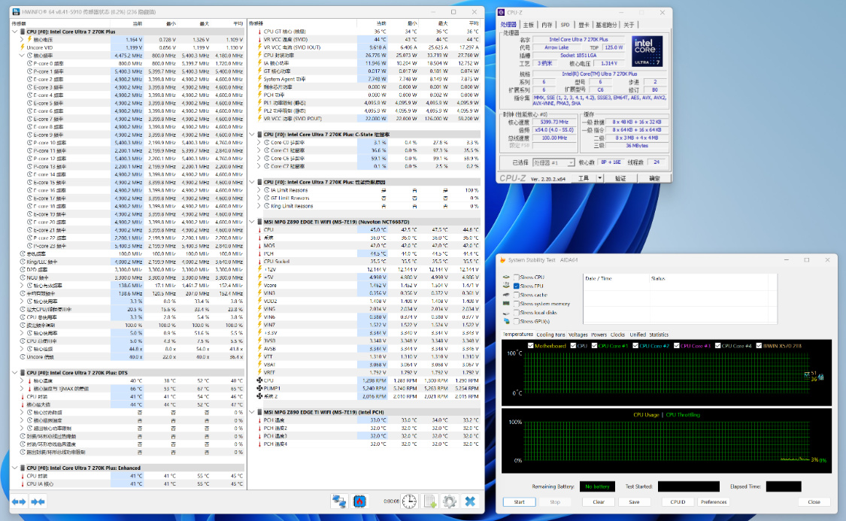This screenshot has width=846, height=521.
Task: Toggle the CPU Core #1 graph checkbox
Action: [594, 346]
